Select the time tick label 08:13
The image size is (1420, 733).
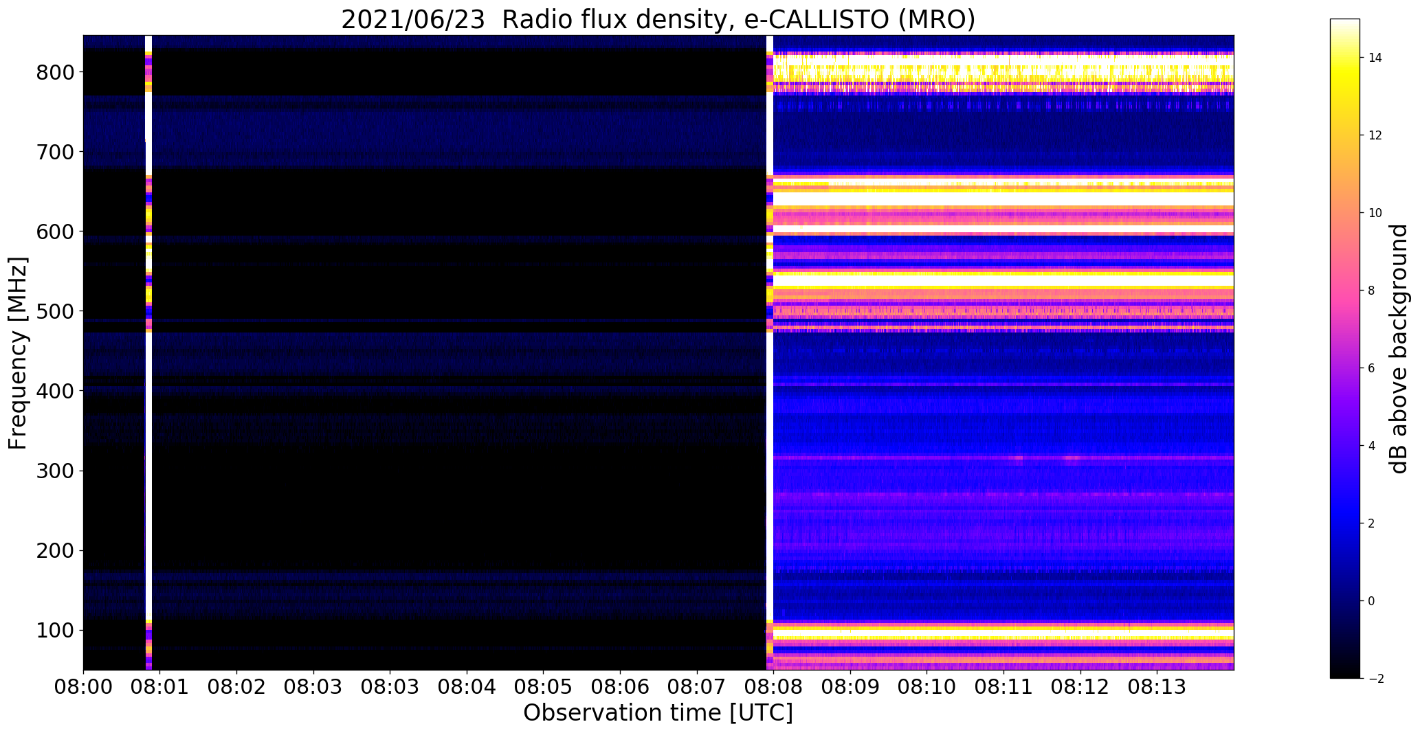[1157, 686]
